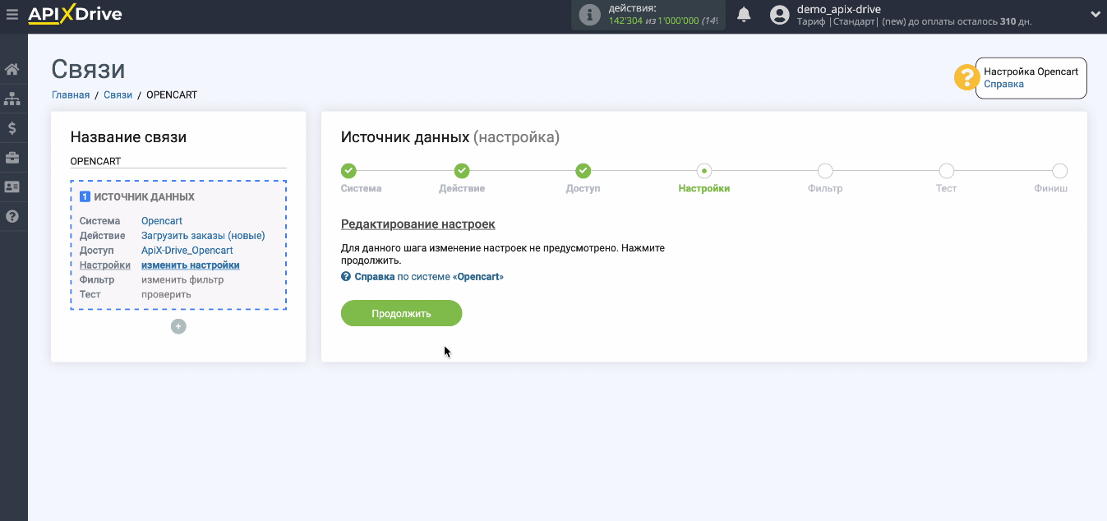1107x521 pixels.
Task: Click the briefcase sidebar icon
Action: 12,158
